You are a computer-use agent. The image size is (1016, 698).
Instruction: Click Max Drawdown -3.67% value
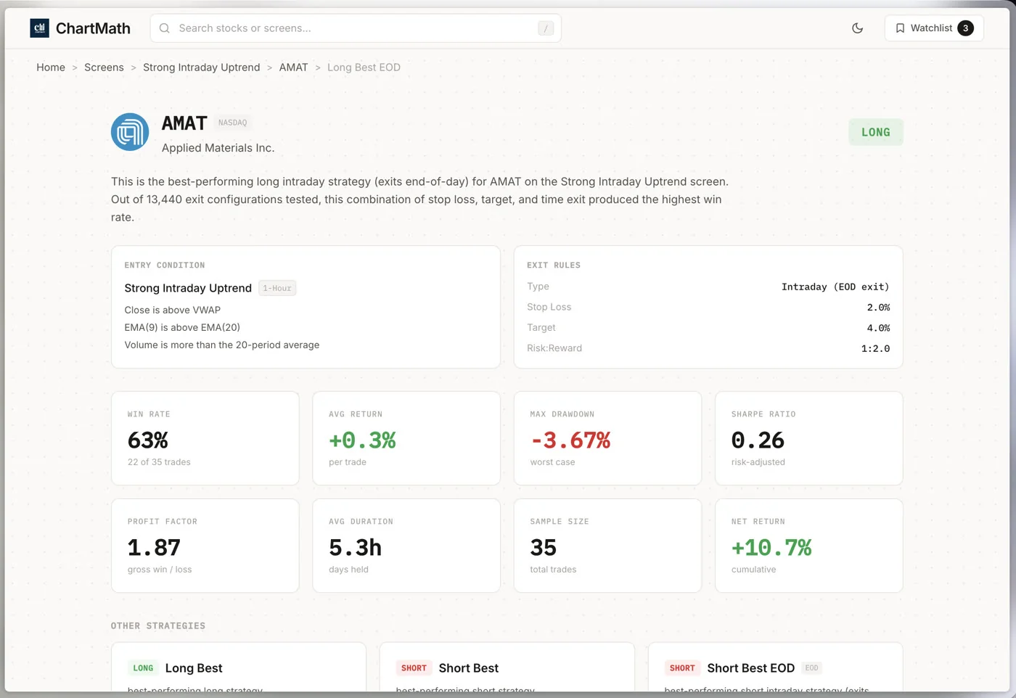[x=570, y=440]
